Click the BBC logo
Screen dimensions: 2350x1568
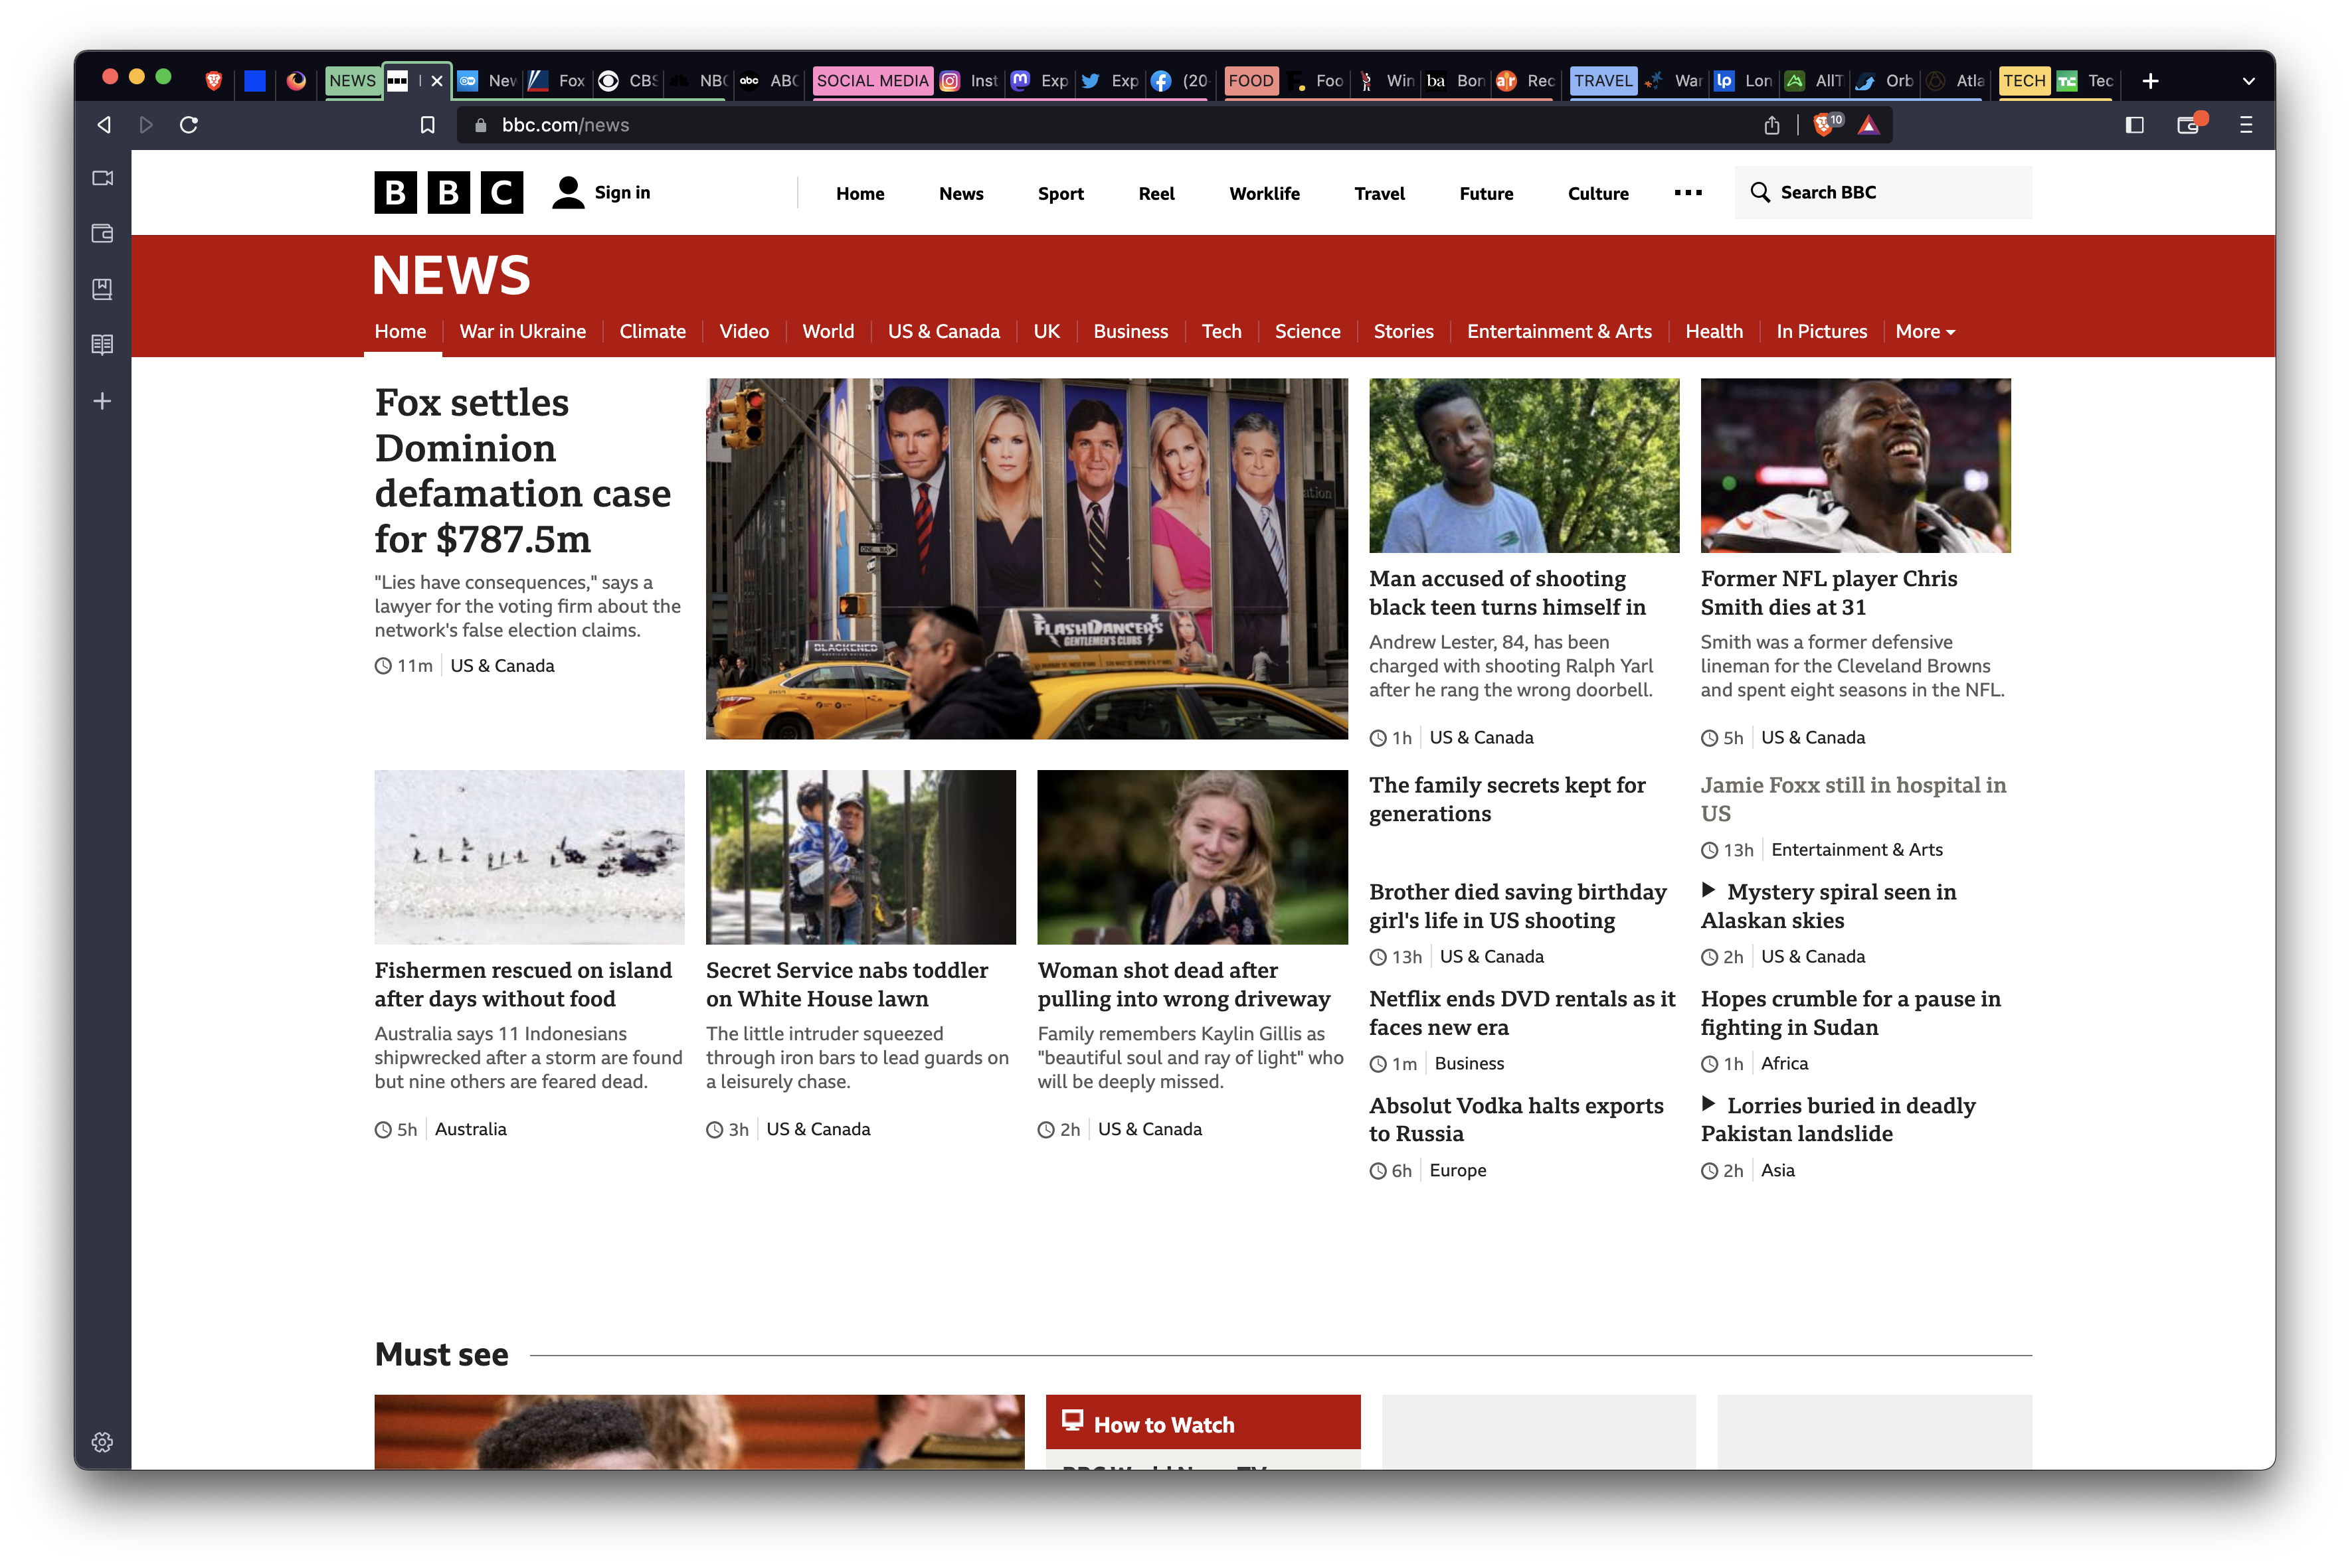pos(449,193)
